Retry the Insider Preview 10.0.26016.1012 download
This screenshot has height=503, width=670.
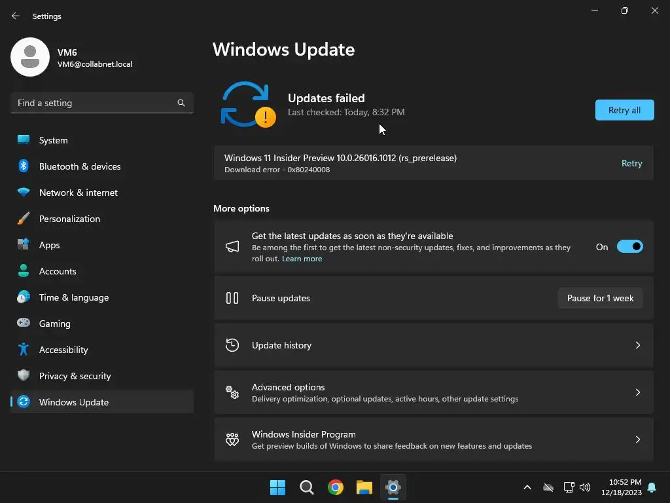pyautogui.click(x=631, y=163)
